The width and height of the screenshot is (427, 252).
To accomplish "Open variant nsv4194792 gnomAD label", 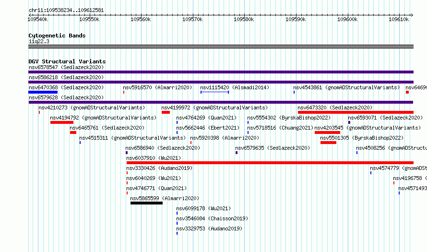I will (104, 118).
